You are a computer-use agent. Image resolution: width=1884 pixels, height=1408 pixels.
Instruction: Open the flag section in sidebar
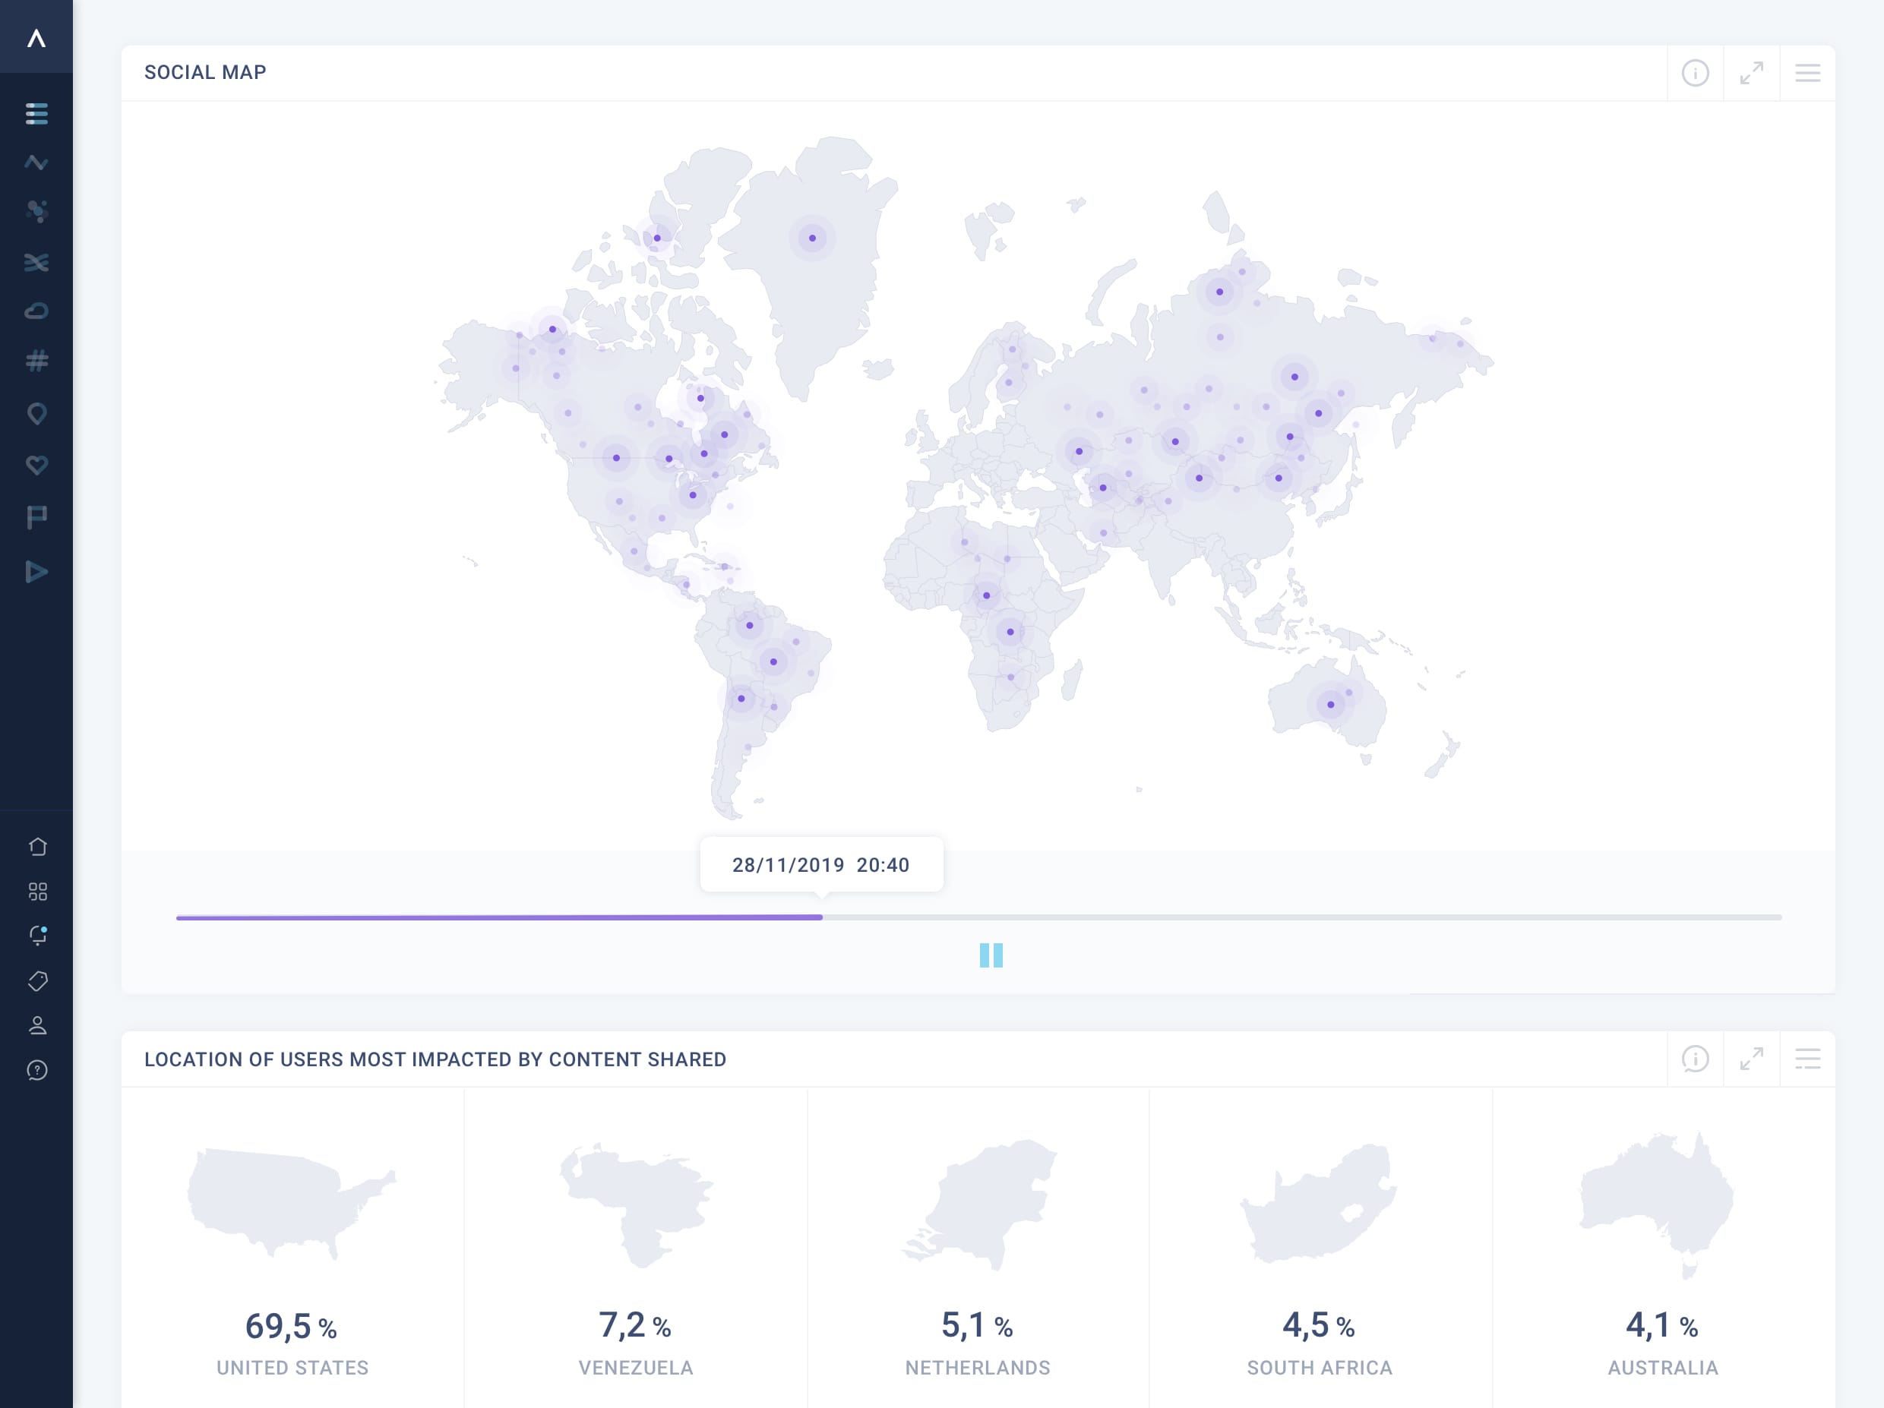coord(36,516)
